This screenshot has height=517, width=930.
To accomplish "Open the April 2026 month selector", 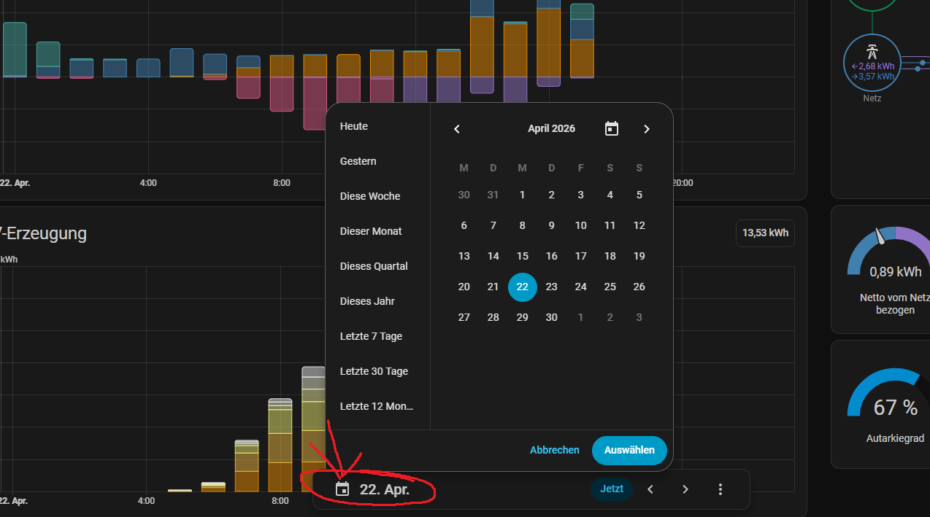I will pos(551,129).
